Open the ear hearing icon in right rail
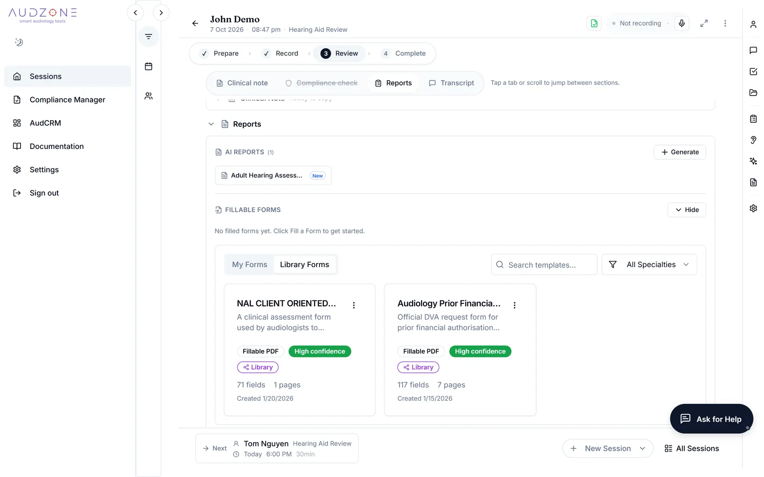The height and width of the screenshot is (477, 764). click(753, 140)
